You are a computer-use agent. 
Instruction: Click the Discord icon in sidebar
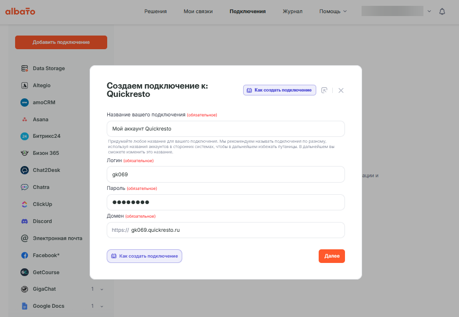[24, 221]
